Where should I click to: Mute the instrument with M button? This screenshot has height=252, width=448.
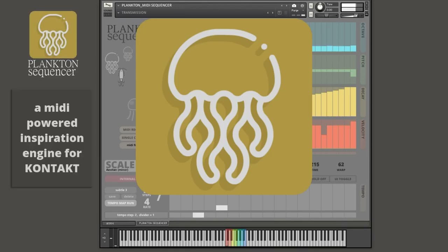(311, 14)
